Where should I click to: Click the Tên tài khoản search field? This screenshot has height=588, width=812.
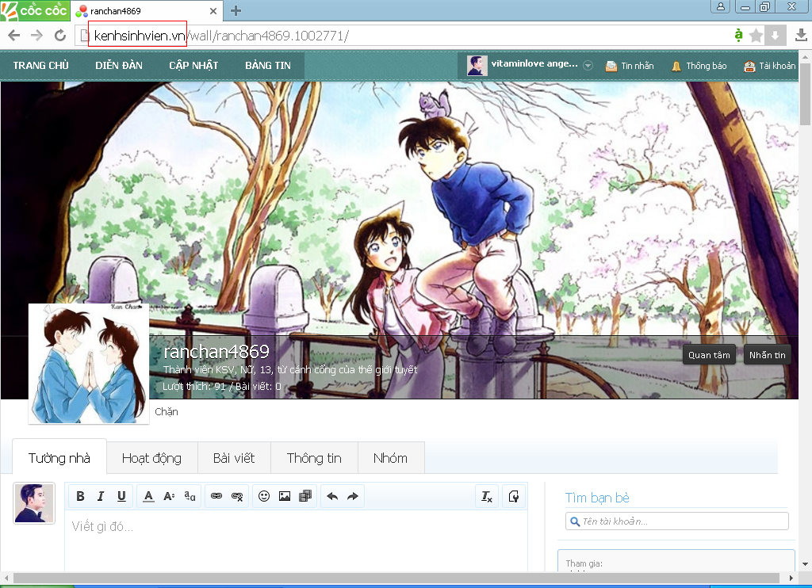677,521
